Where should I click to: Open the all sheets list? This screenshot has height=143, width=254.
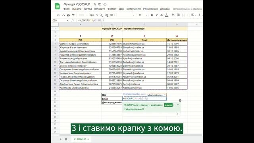pyautogui.click(x=66, y=139)
